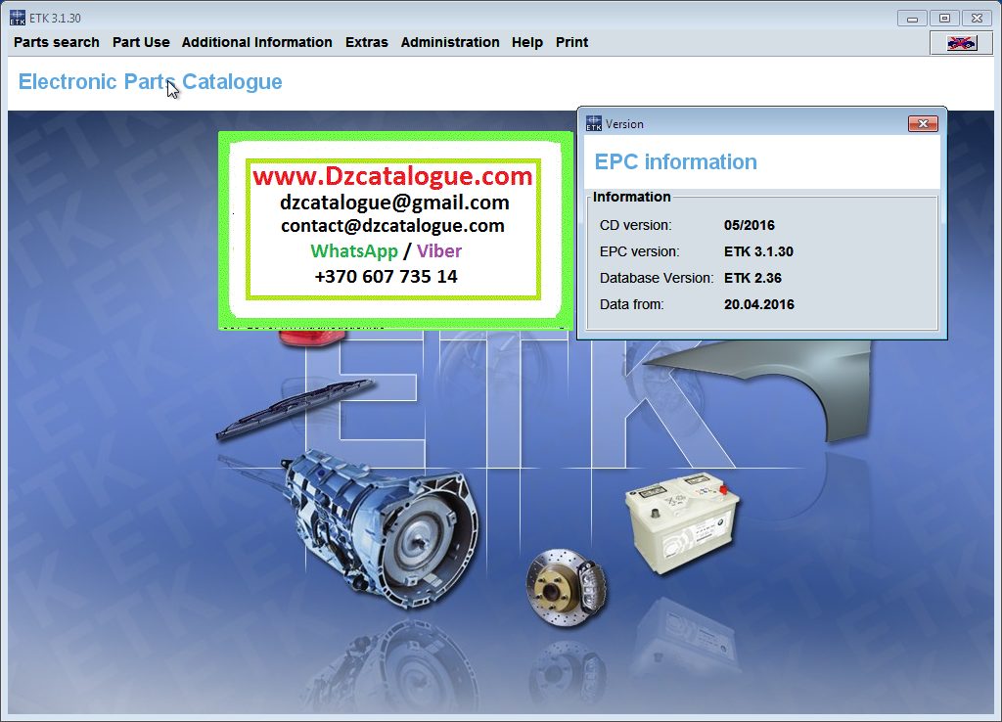1002x722 pixels.
Task: Open the Administration menu
Action: 450,42
